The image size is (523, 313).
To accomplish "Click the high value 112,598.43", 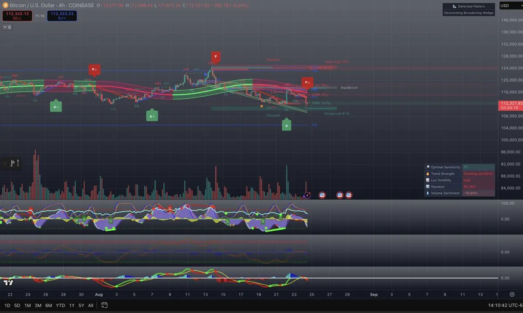I will (x=141, y=5).
